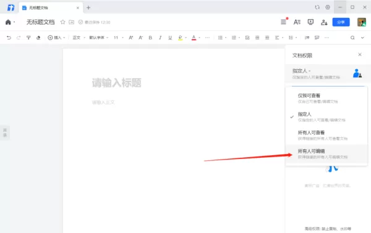The height and width of the screenshot is (233, 371).
Task: Open the 目录 outline tab on left
Action: [5, 133]
